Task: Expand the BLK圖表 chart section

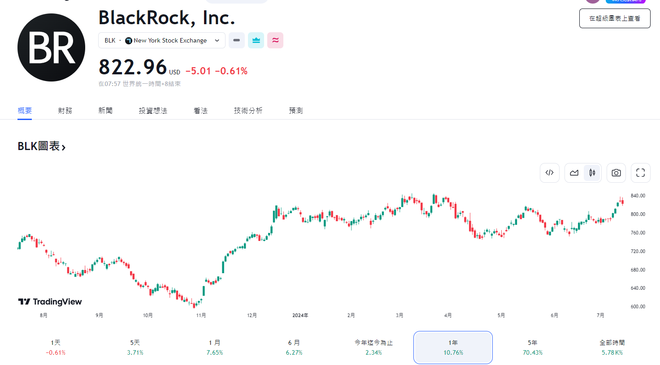Action: [x=42, y=146]
